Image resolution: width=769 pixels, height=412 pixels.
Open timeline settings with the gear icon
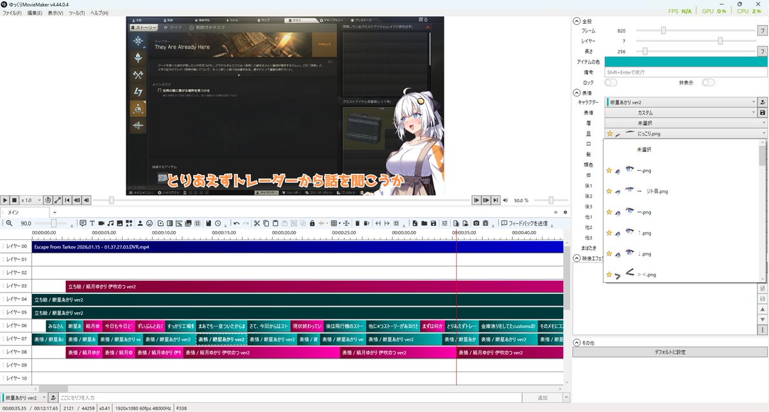(565, 212)
